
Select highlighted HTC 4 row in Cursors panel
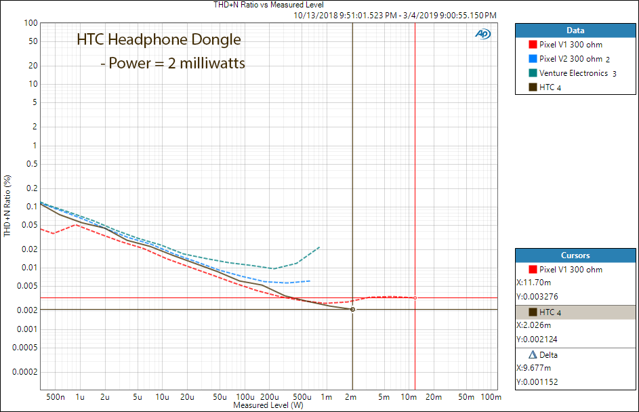tap(575, 312)
